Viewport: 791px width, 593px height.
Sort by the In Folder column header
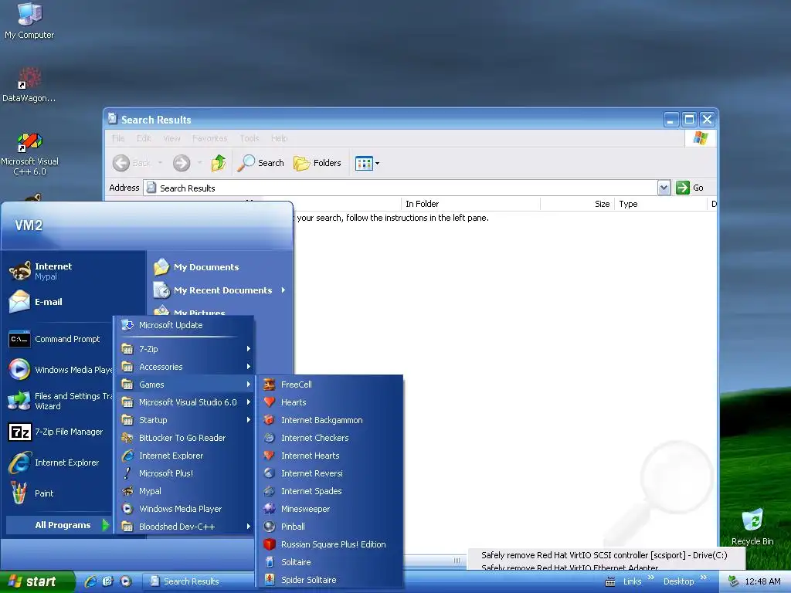click(470, 204)
